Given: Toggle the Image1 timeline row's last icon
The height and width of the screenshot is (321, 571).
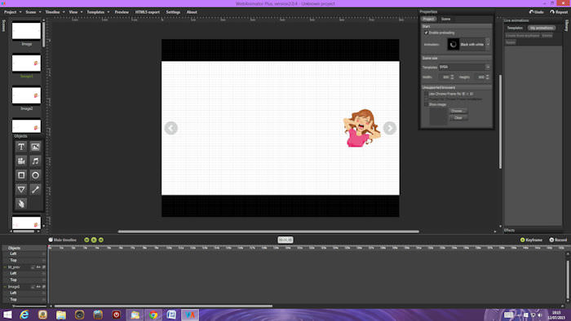Looking at the screenshot, I should (44, 287).
